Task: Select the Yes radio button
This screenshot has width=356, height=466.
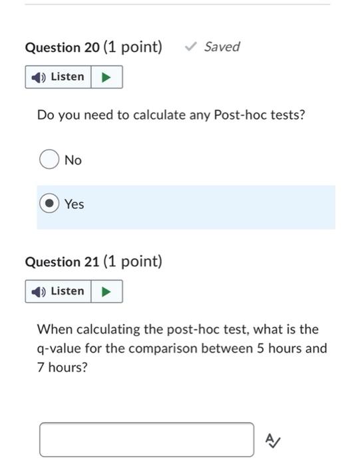Action: tap(49, 203)
